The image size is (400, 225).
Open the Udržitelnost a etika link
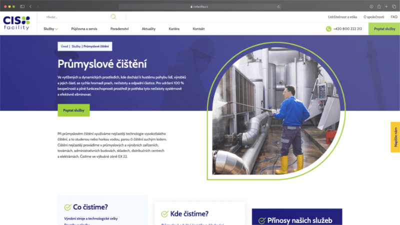coord(342,17)
